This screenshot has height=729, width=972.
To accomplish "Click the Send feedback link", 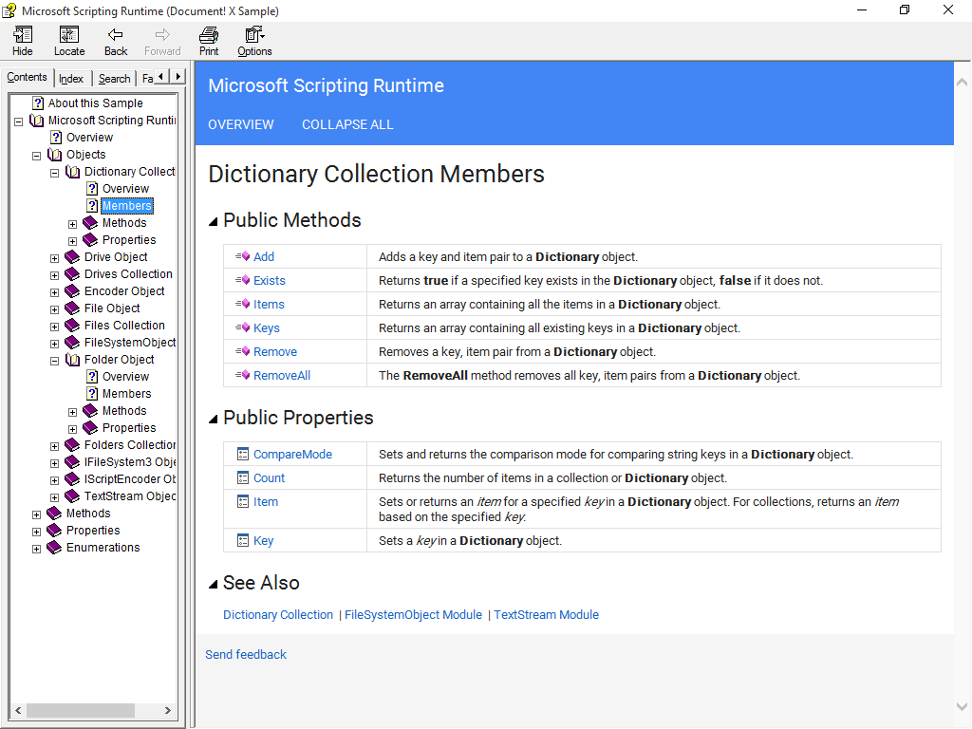I will (x=246, y=655).
